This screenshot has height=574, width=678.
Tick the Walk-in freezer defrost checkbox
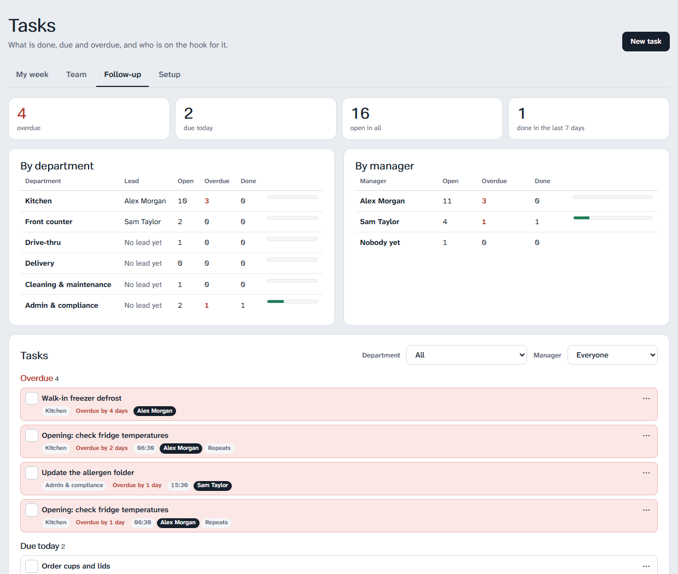point(32,399)
